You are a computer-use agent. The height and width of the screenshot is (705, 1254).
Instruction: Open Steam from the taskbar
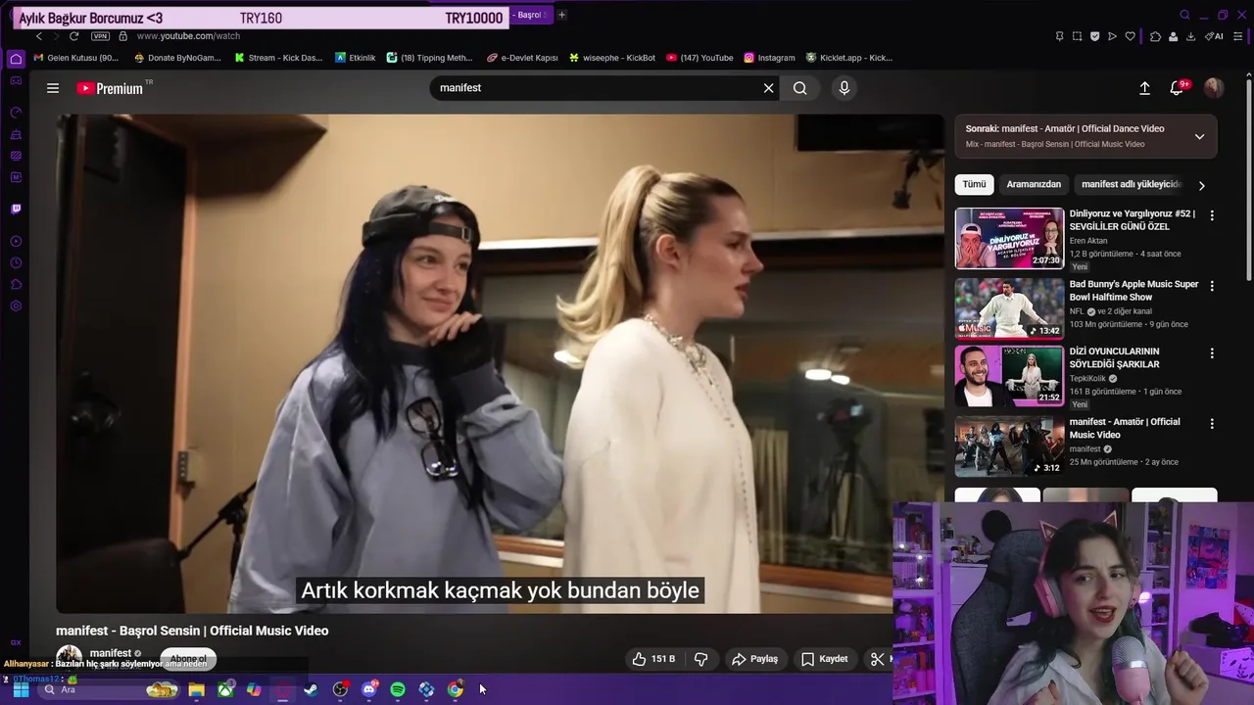[311, 689]
